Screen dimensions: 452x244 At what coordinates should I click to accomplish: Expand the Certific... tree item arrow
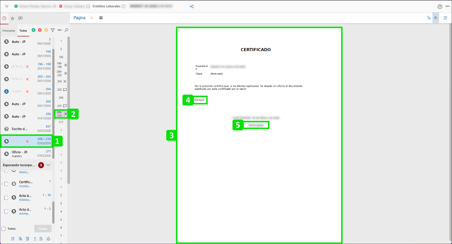[x=2, y=184]
